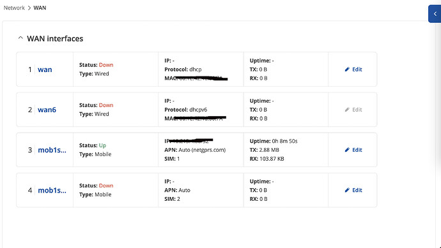Open the wan6 interface name link
The image size is (441, 248).
[47, 110]
